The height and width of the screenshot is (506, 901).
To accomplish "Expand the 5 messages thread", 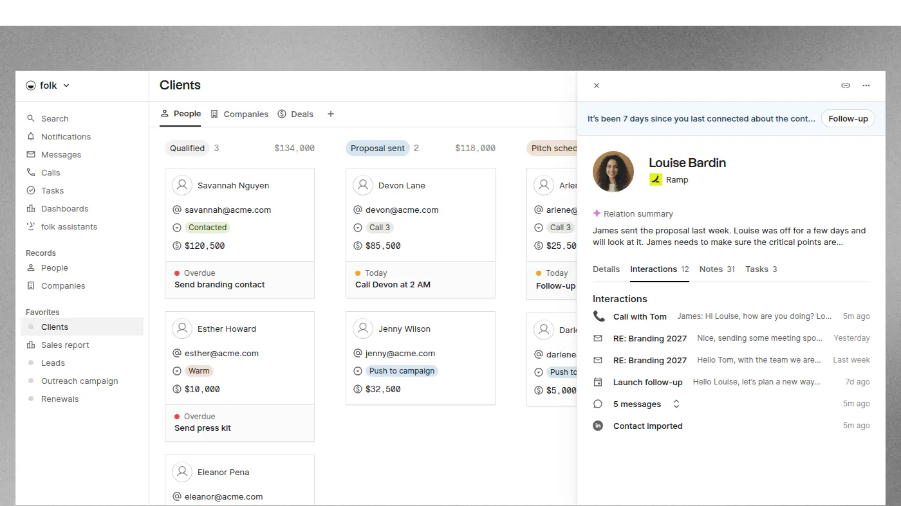I will click(x=676, y=404).
